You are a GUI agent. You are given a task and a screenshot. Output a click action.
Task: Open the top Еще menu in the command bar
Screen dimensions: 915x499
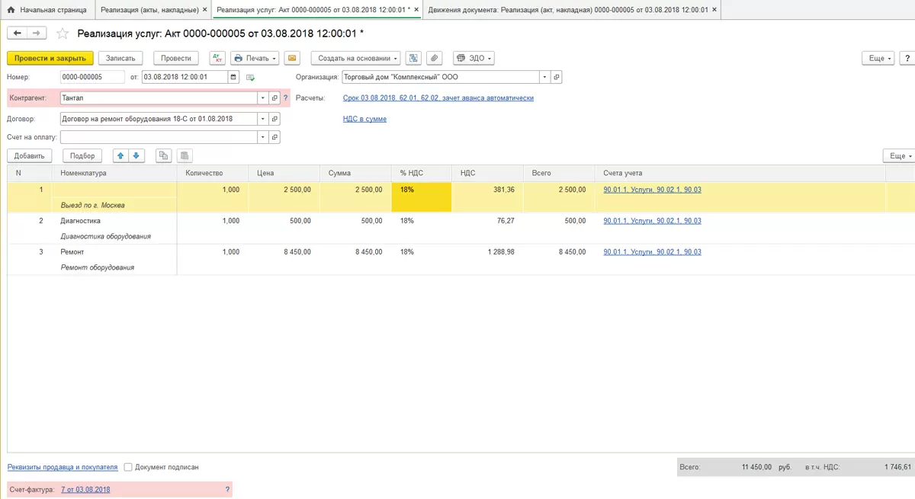pos(878,58)
